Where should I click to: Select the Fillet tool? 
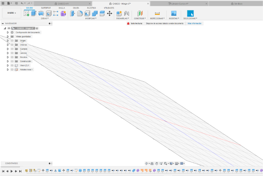point(80,13)
